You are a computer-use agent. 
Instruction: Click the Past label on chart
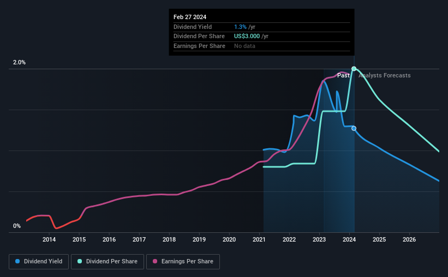[x=343, y=75]
